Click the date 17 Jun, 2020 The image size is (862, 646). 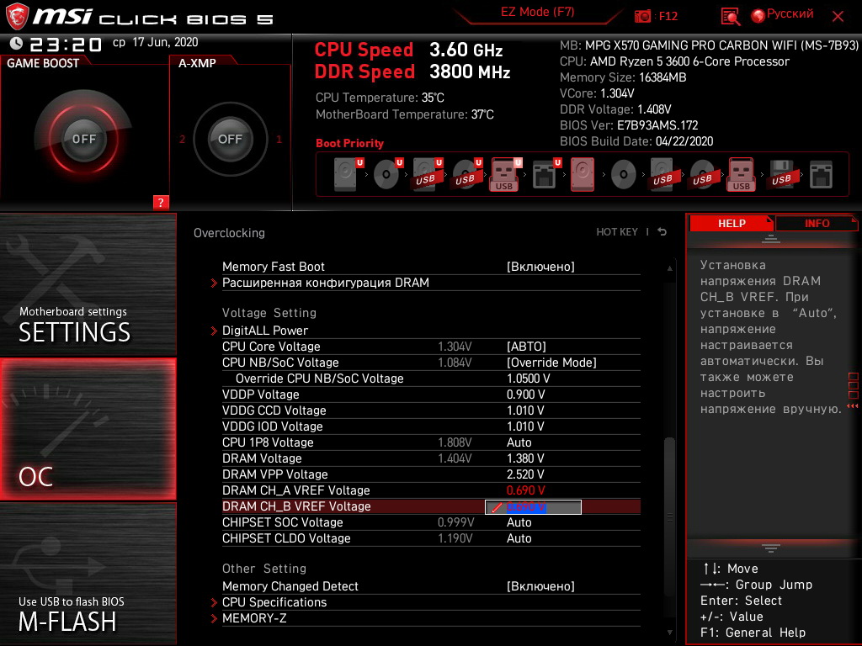tap(165, 42)
